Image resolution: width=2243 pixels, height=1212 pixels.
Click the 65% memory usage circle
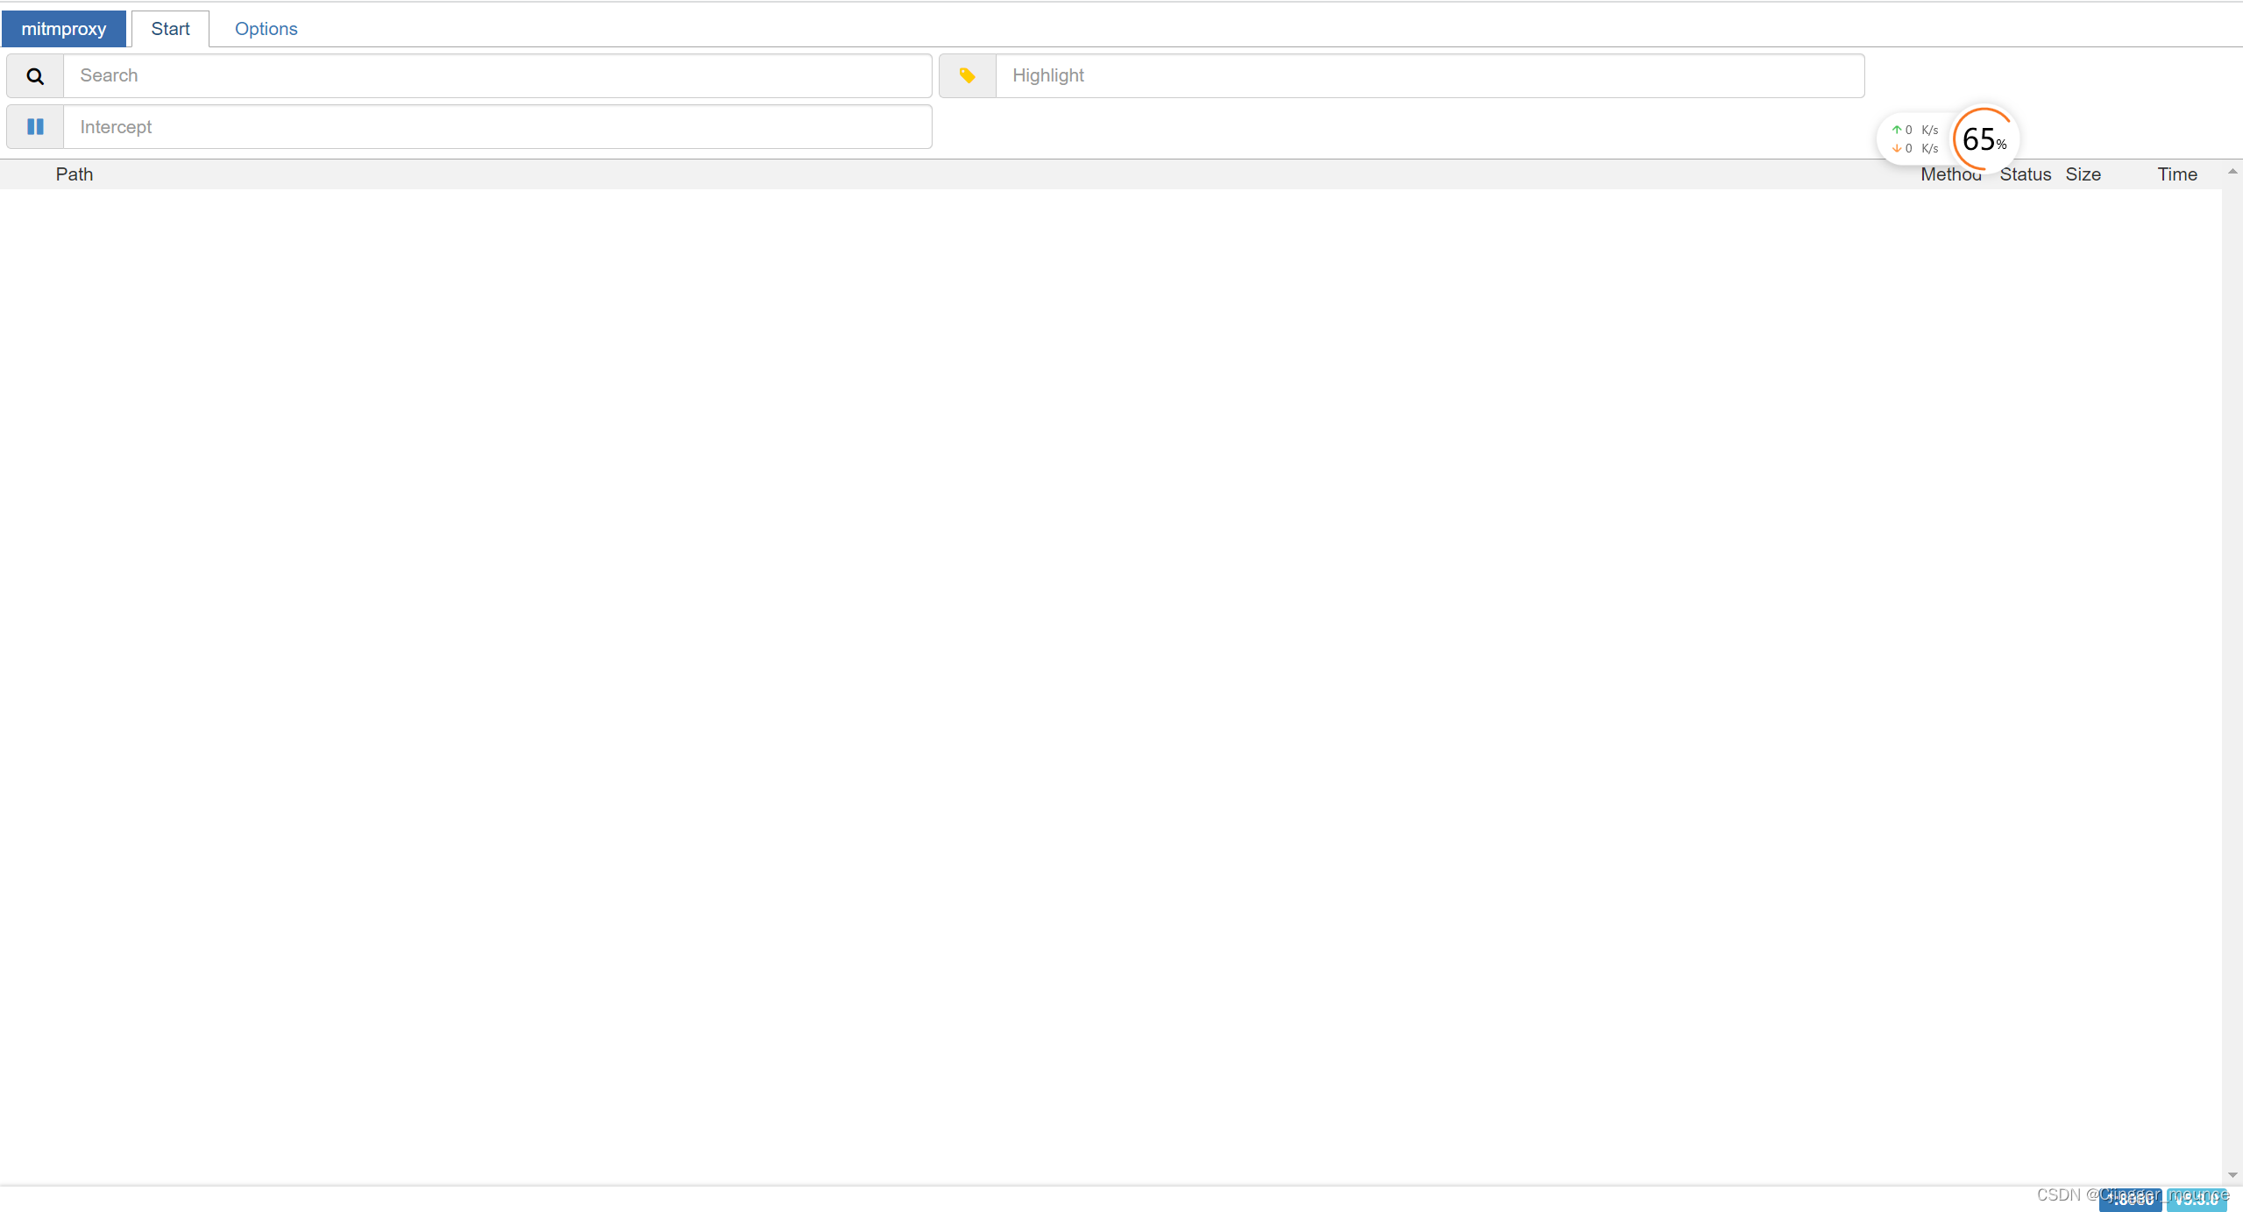[x=1984, y=139]
